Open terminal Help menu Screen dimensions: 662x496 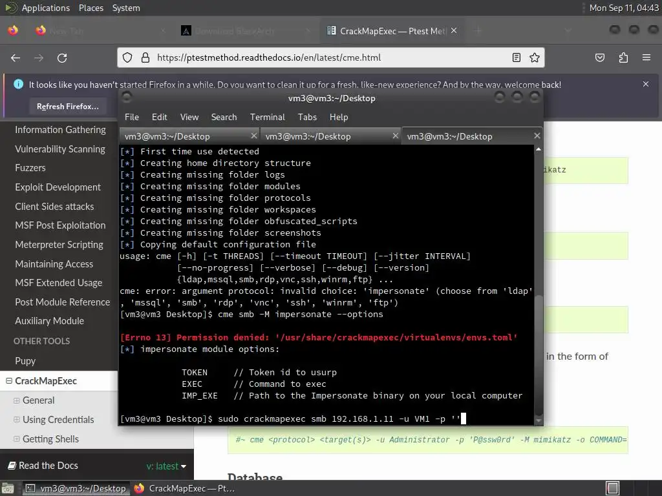click(x=339, y=118)
